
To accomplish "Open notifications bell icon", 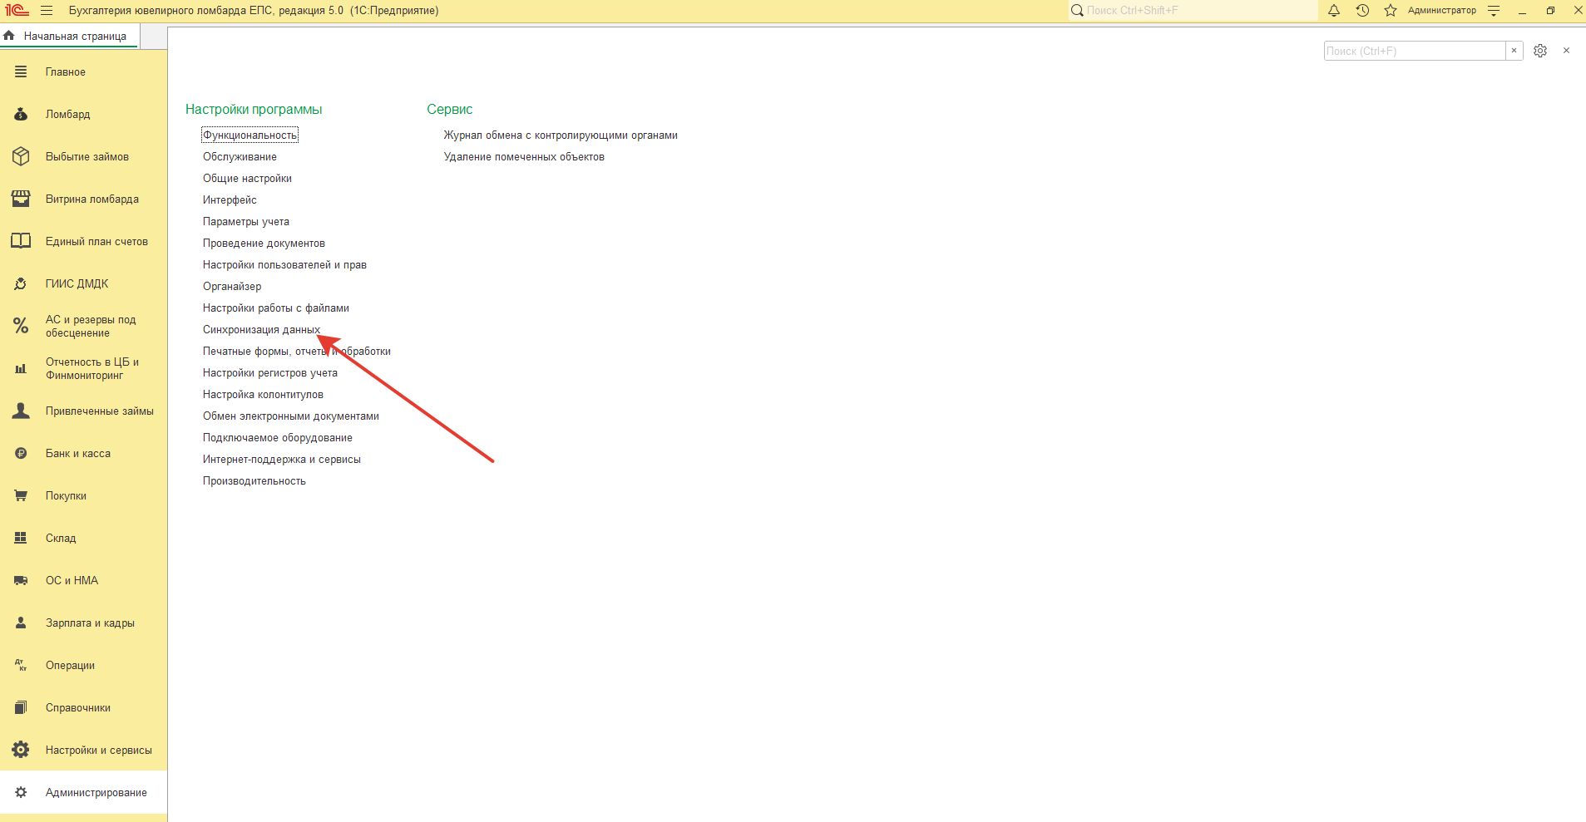I will 1334,11.
